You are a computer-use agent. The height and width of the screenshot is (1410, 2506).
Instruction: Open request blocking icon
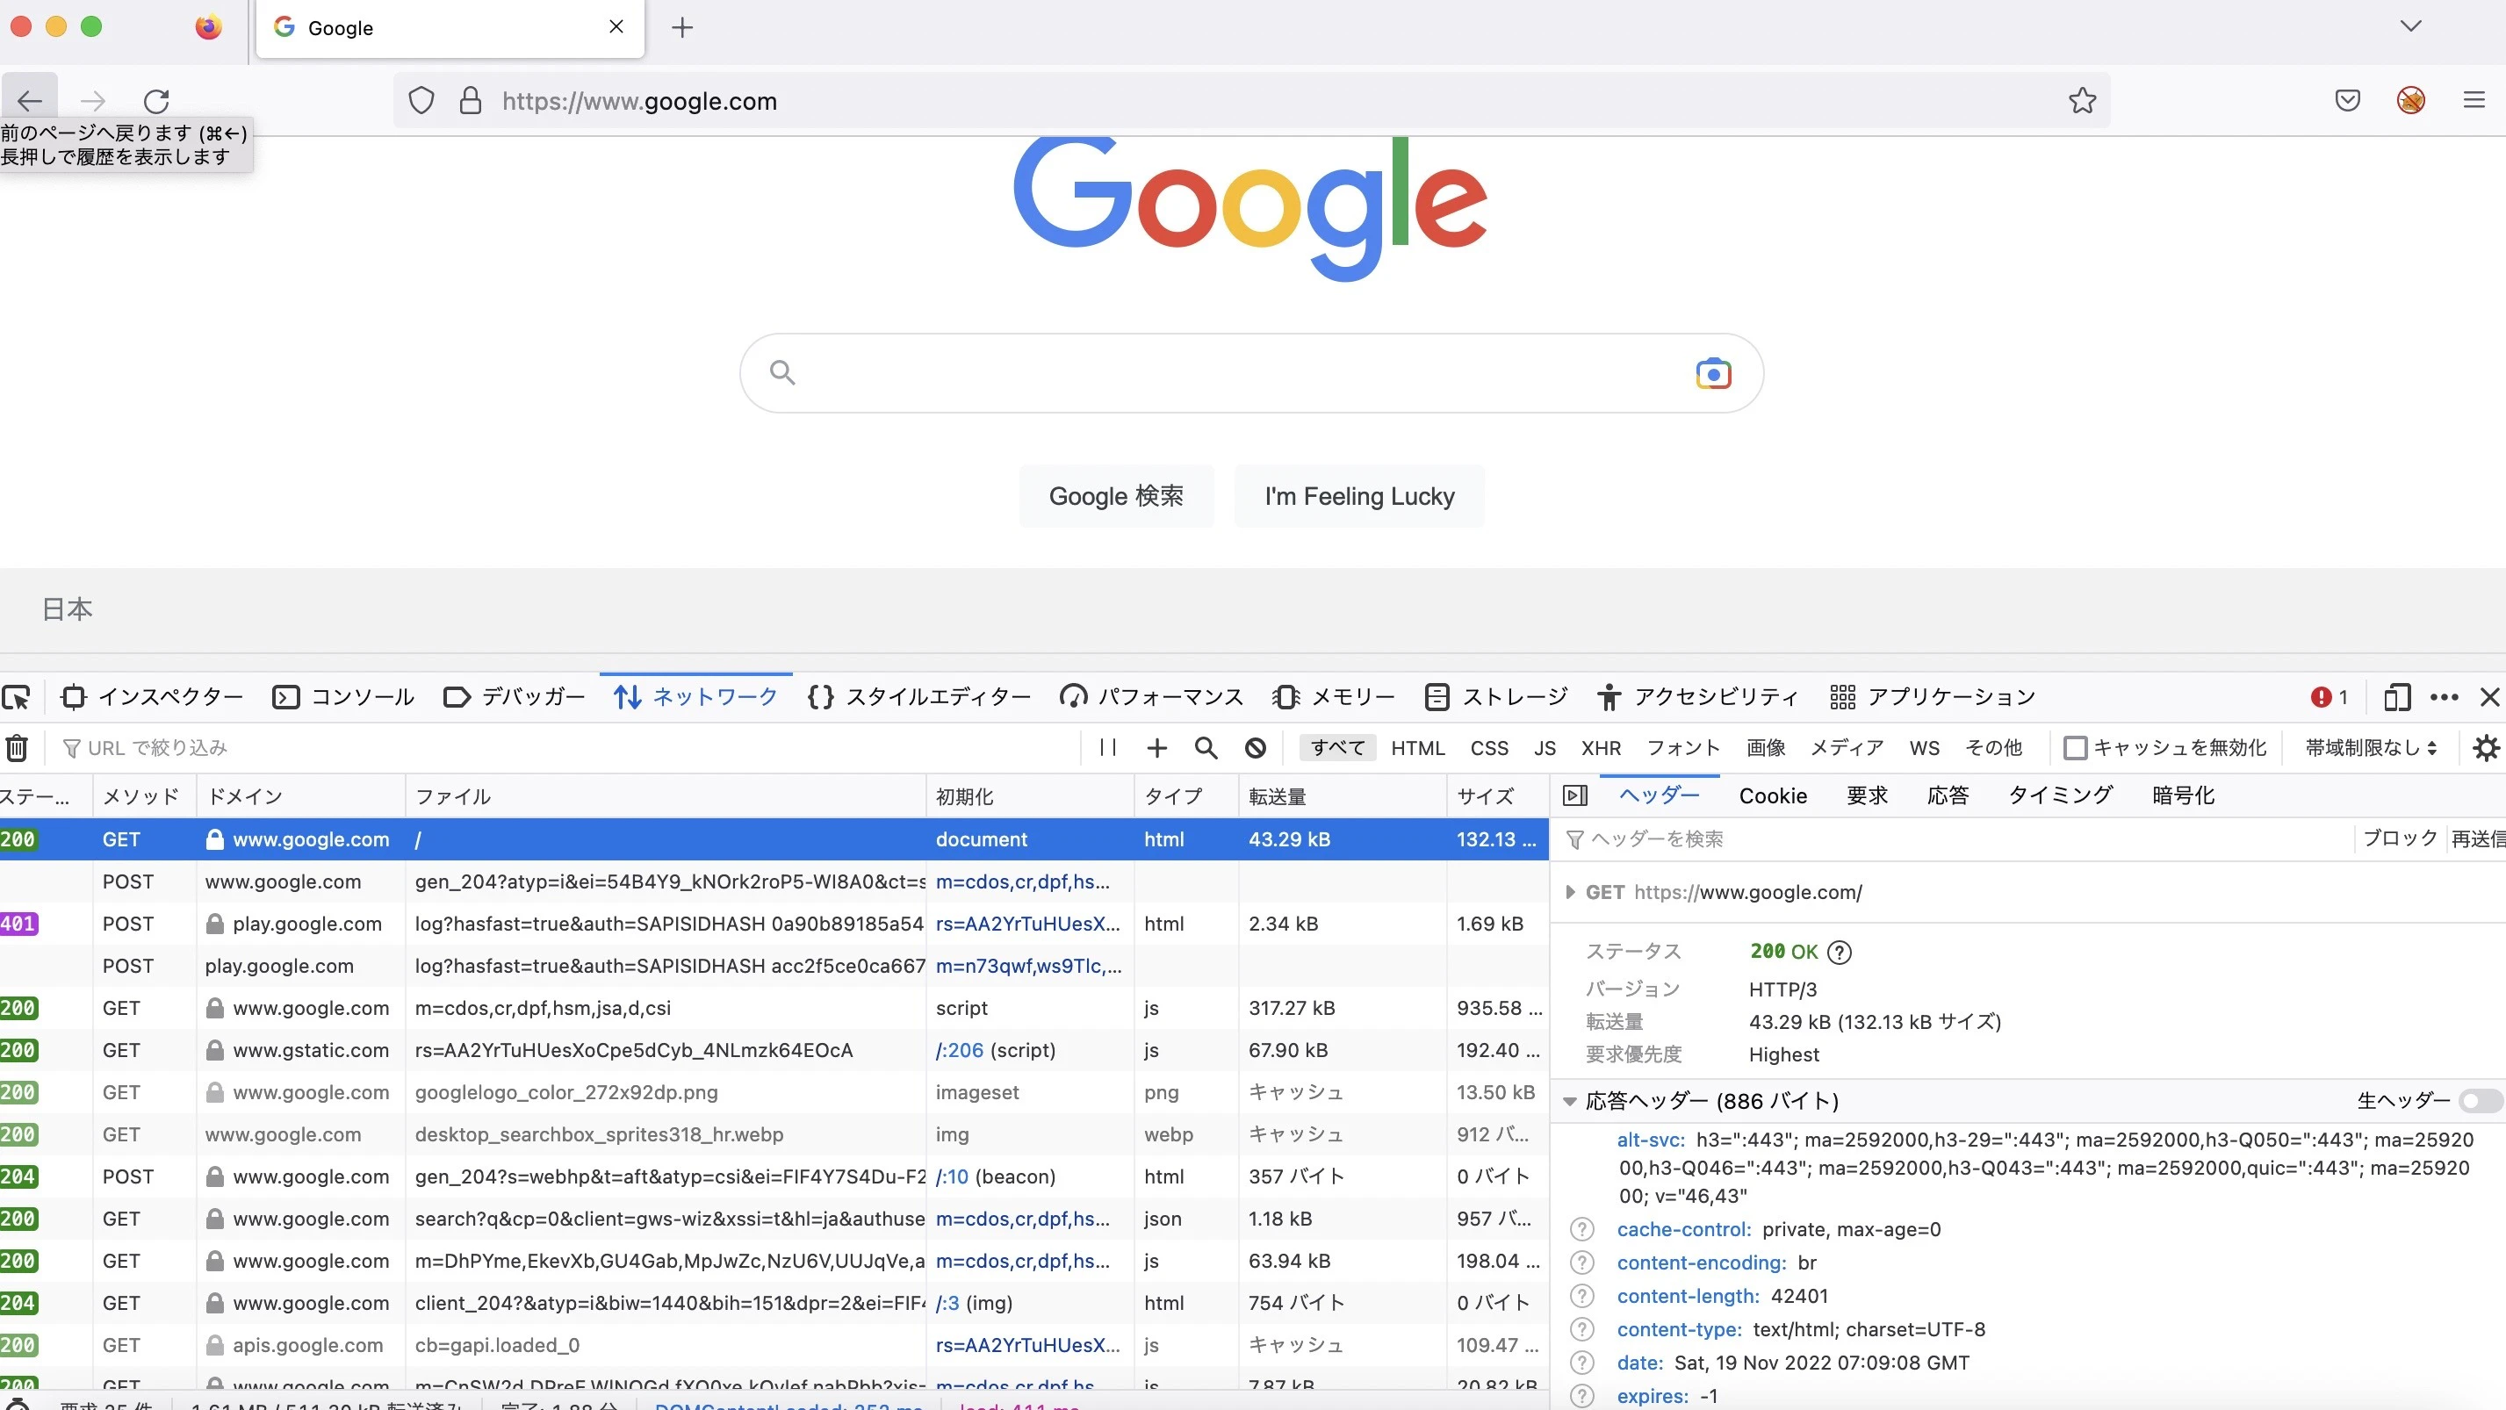(1256, 748)
